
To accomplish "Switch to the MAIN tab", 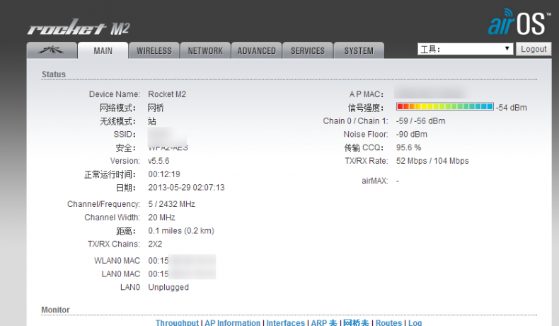I will tap(103, 51).
